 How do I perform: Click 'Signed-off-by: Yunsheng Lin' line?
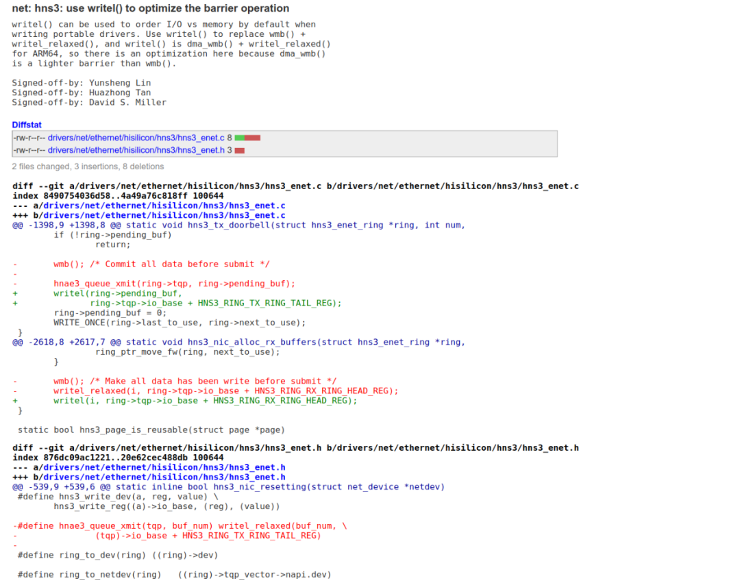pyautogui.click(x=81, y=83)
